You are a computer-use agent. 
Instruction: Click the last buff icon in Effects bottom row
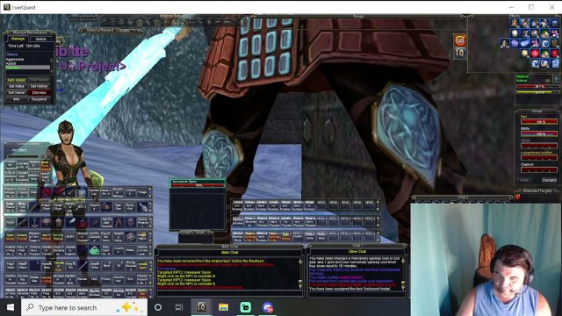click(x=555, y=63)
